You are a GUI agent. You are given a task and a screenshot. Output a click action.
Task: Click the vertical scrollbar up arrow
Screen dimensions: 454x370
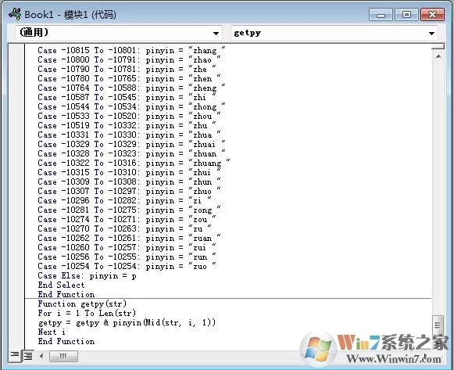pos(438,56)
